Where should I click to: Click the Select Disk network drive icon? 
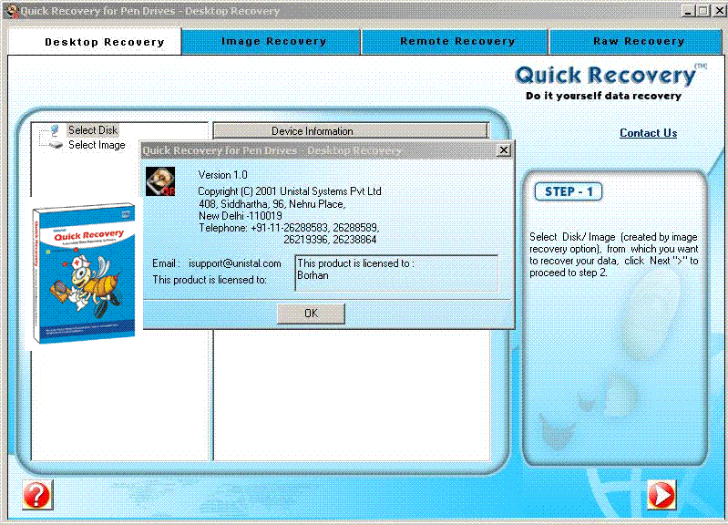[x=55, y=129]
